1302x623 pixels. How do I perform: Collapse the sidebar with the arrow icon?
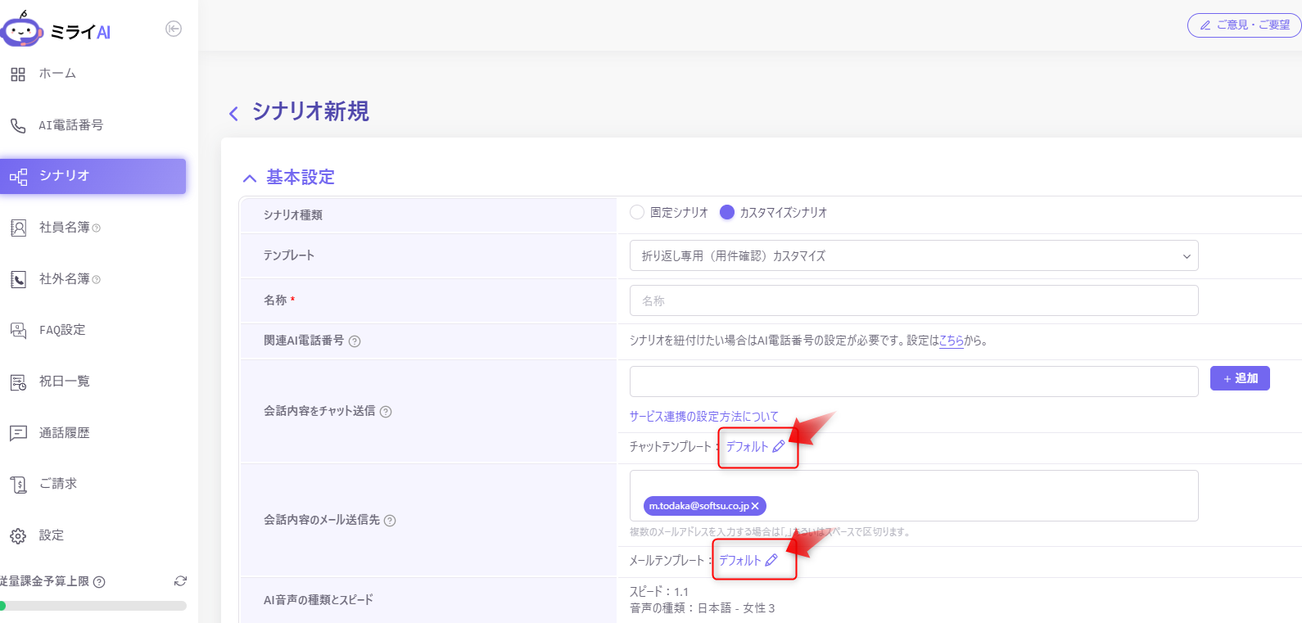174,29
